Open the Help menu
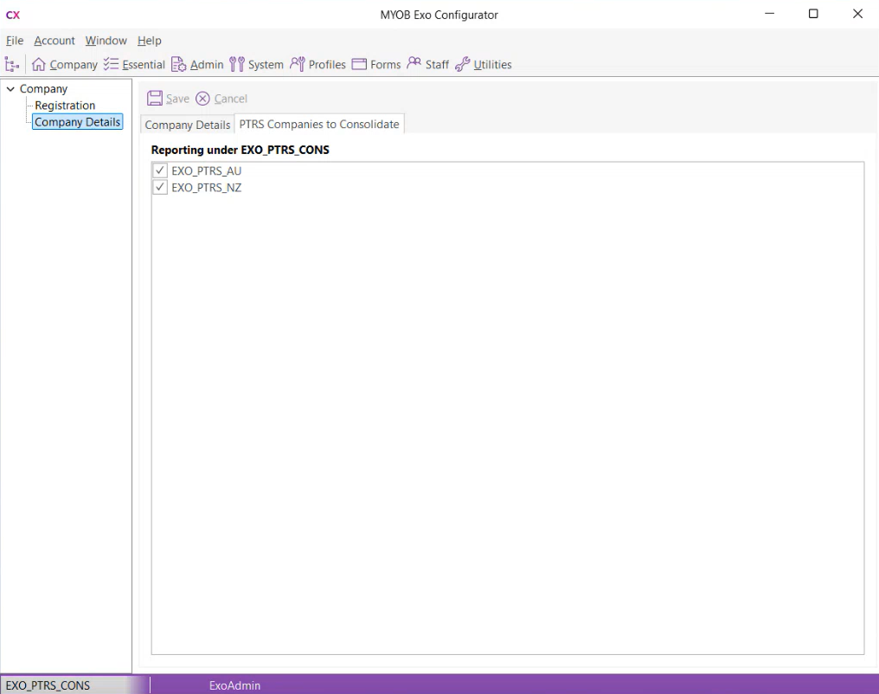The width and height of the screenshot is (879, 694). [149, 41]
